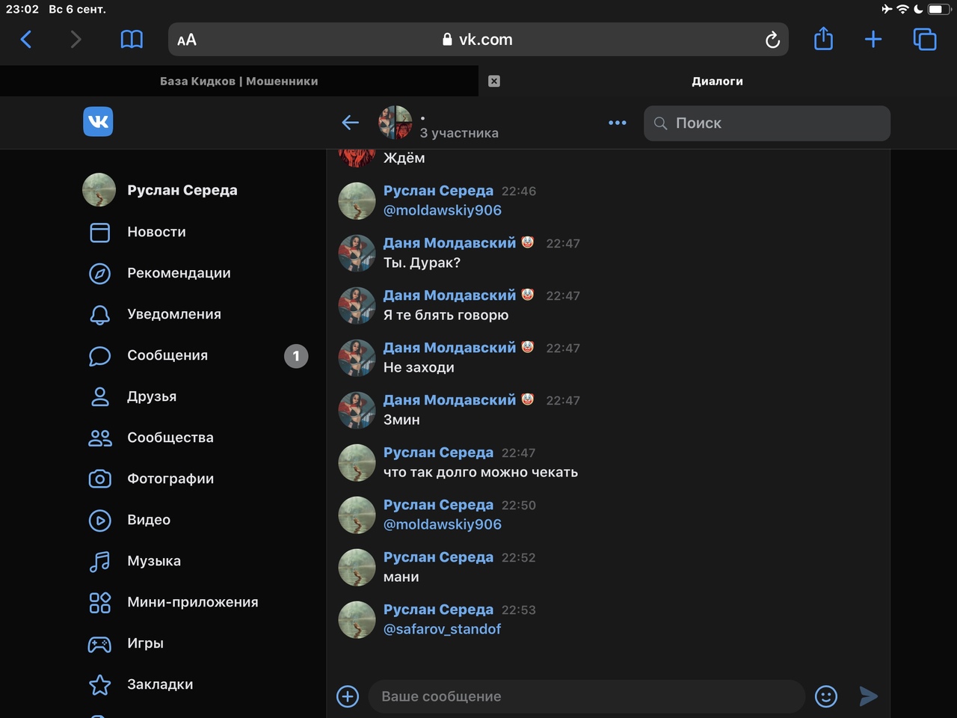Open the emoji picker smiley

tap(826, 696)
